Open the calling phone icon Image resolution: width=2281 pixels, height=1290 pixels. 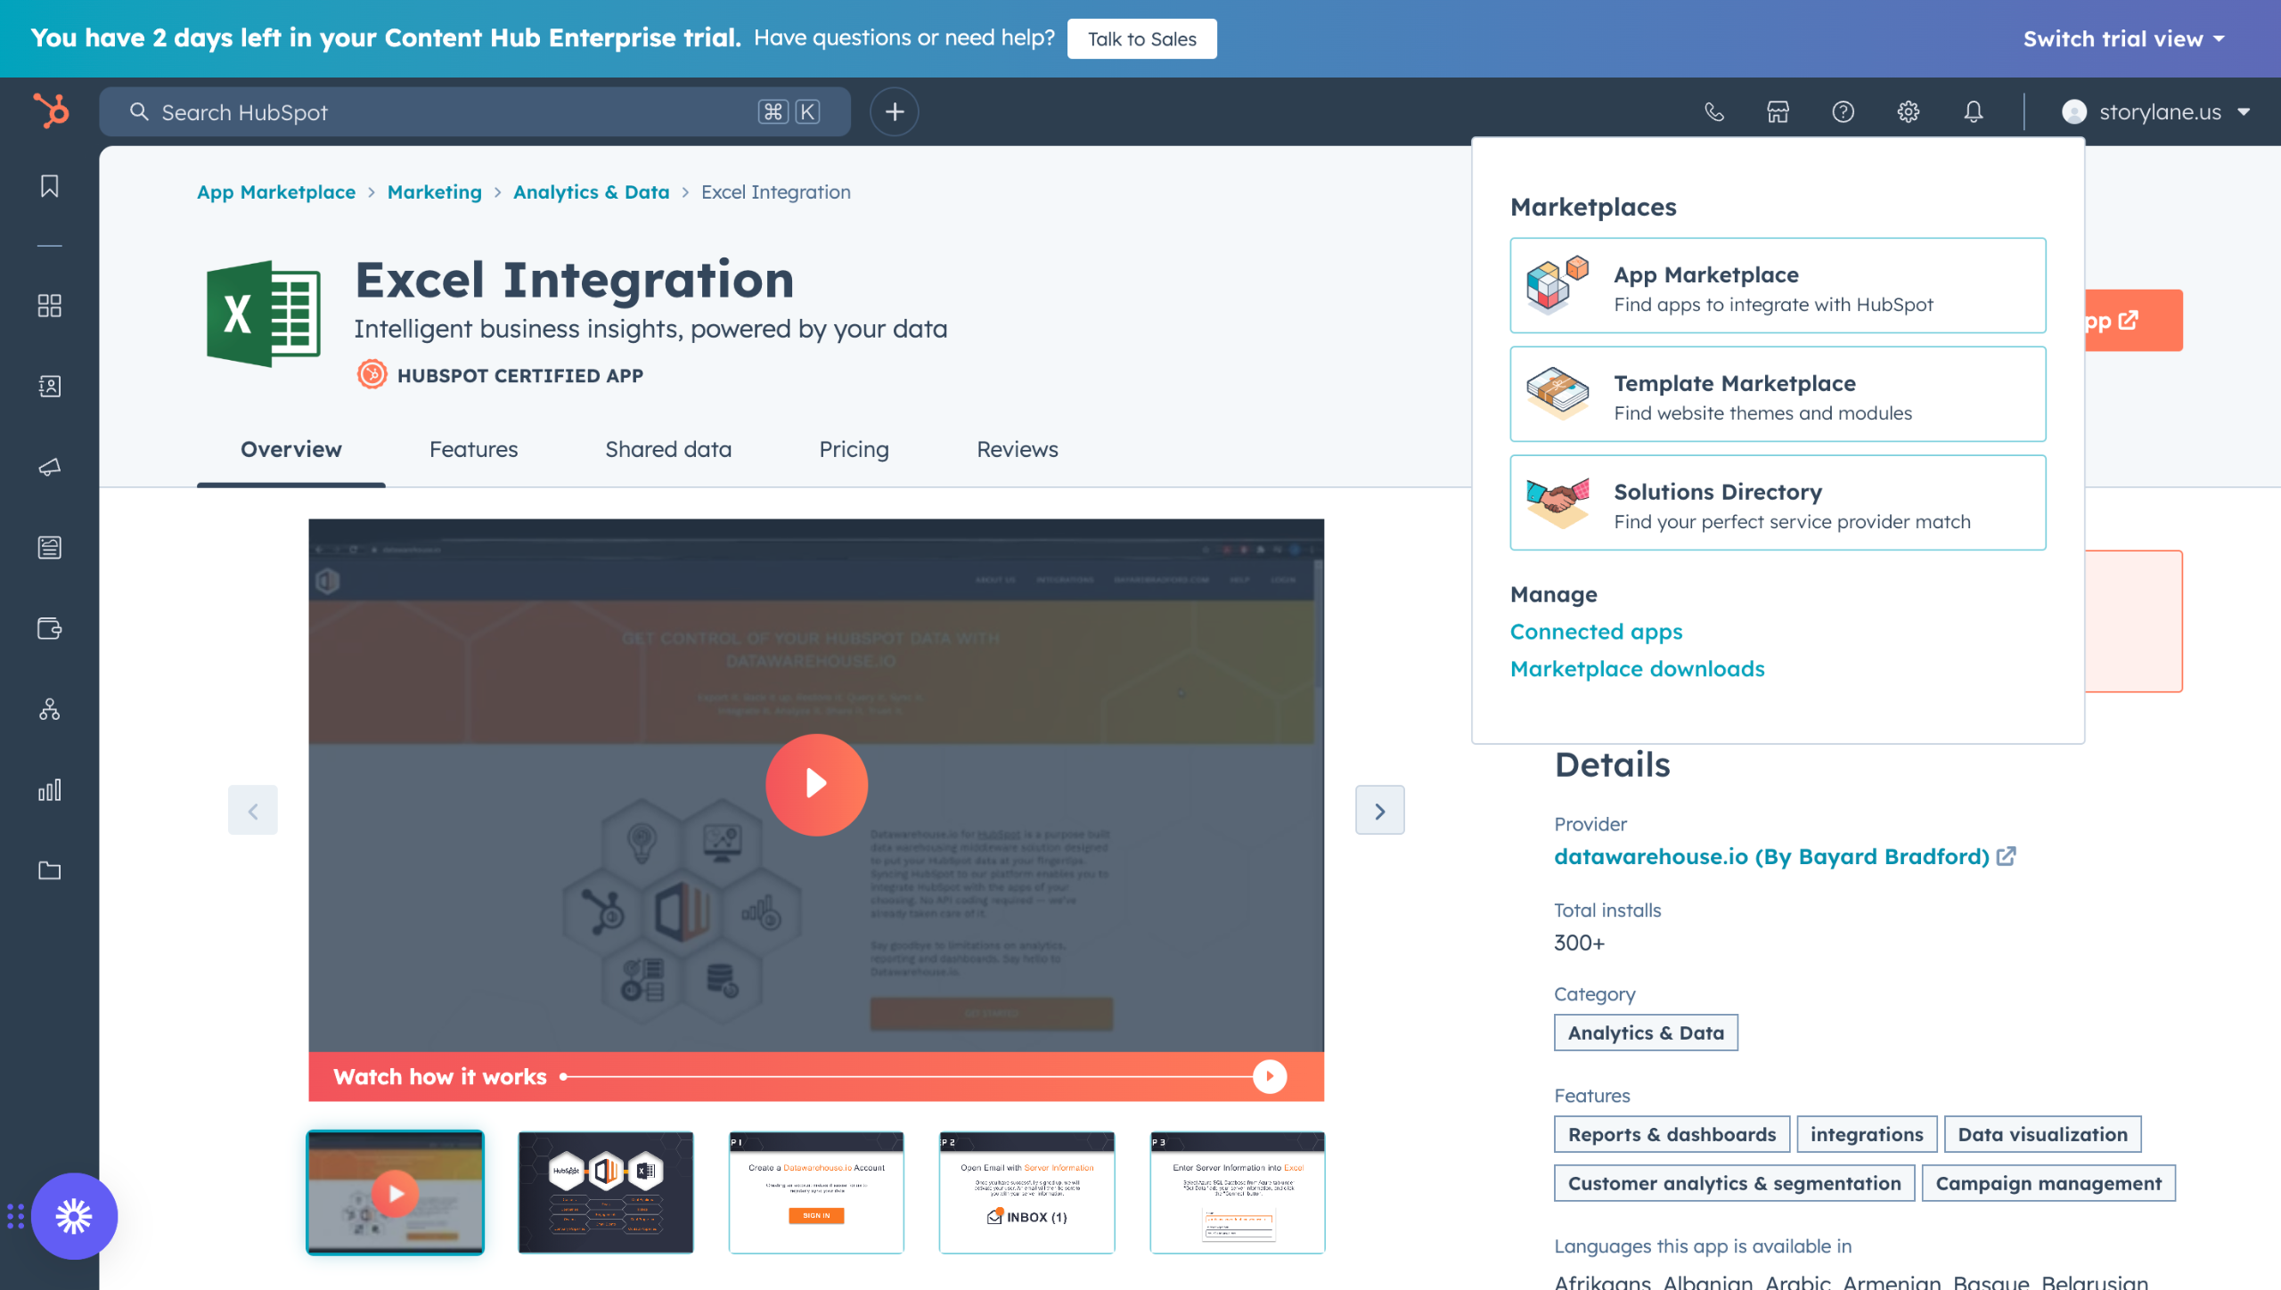point(1713,112)
